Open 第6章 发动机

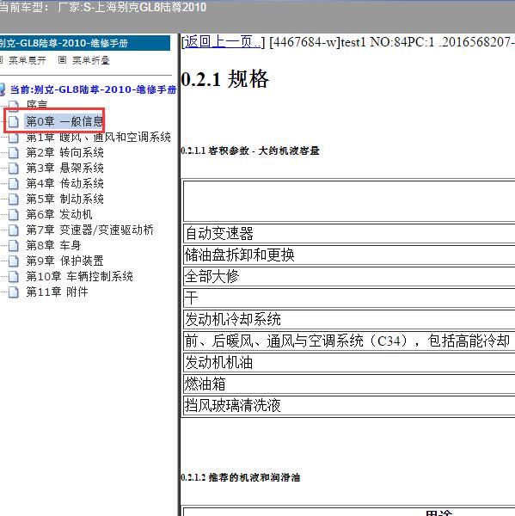59,214
